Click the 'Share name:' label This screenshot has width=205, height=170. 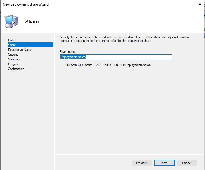tap(68, 52)
